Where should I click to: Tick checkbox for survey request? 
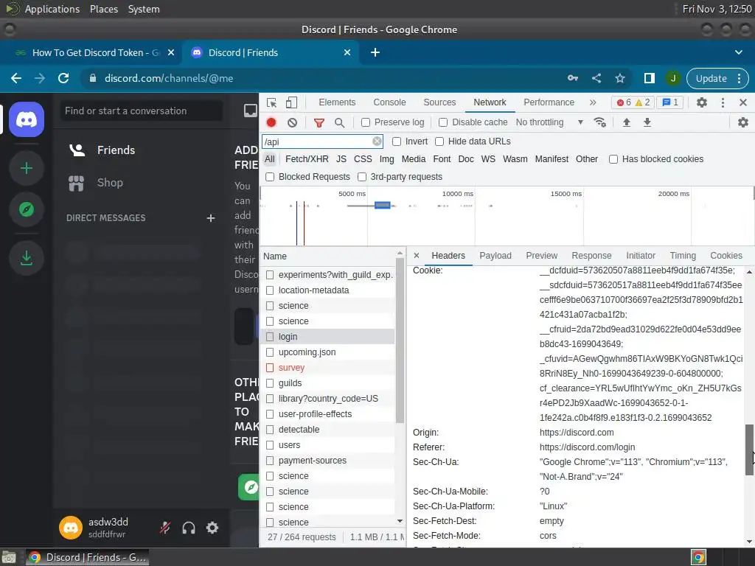(x=270, y=368)
